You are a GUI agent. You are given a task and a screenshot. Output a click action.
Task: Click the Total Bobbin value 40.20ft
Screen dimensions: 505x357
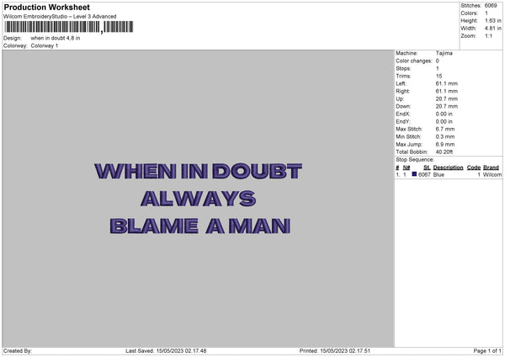click(x=444, y=152)
